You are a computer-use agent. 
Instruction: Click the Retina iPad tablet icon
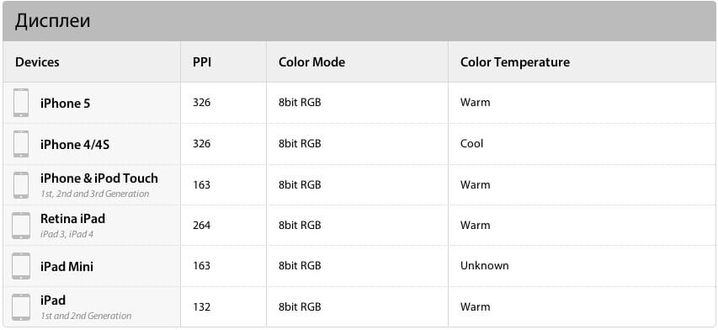click(21, 226)
